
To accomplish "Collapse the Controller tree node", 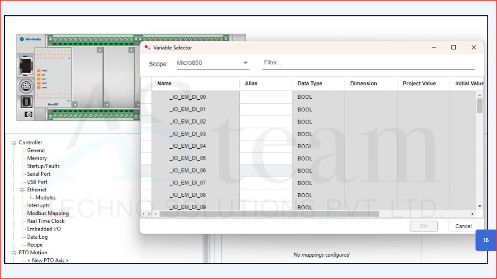I will coord(14,143).
